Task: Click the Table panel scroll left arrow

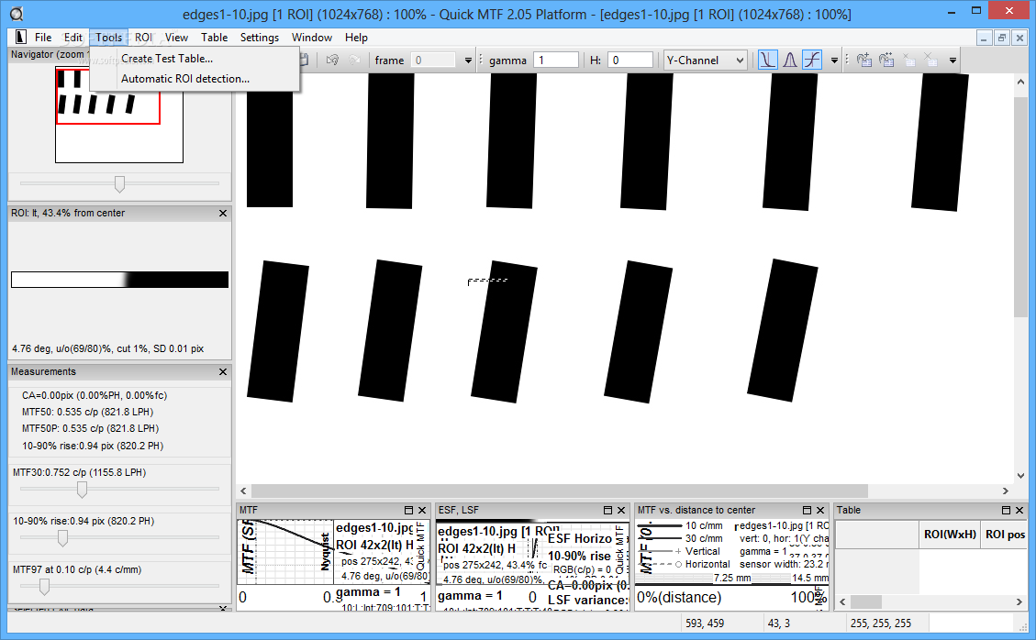Action: 842,601
